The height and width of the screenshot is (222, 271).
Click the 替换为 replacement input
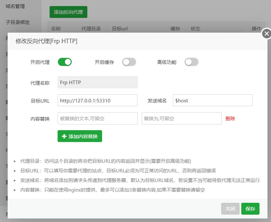tap(181, 118)
